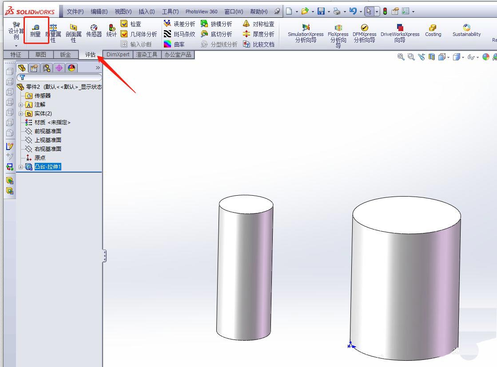Viewport: 497px width, 367px height.
Task: Expand the Save dropdown arrow
Action: (329, 12)
